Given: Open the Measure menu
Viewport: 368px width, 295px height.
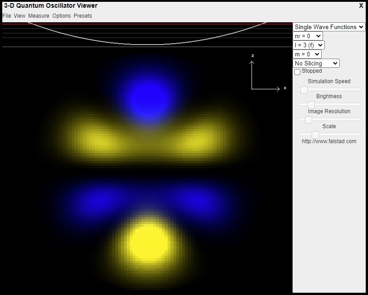Looking at the screenshot, I should (39, 16).
